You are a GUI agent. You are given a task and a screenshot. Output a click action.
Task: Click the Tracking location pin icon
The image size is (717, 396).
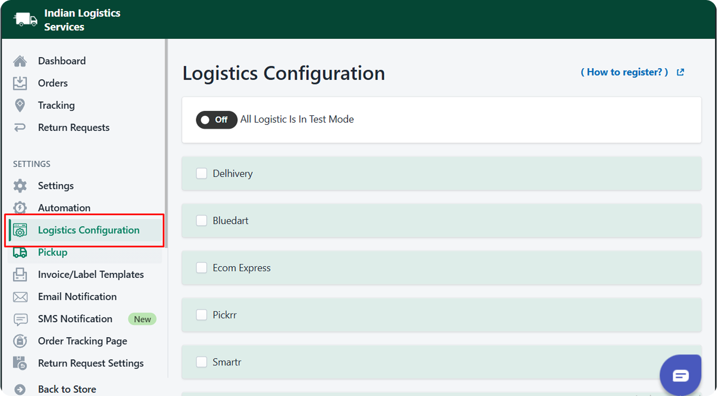tap(20, 105)
